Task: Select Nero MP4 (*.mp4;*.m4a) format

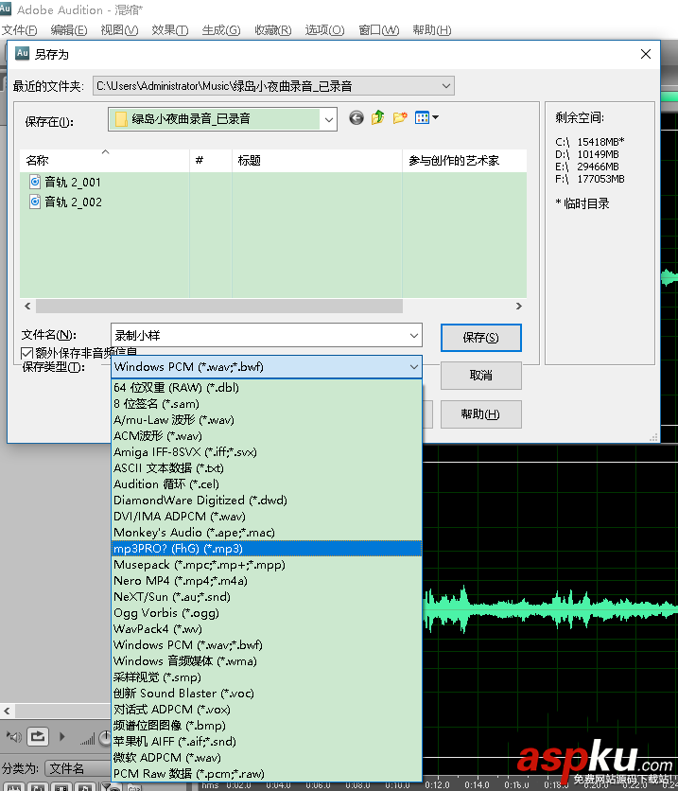Action: [266, 581]
